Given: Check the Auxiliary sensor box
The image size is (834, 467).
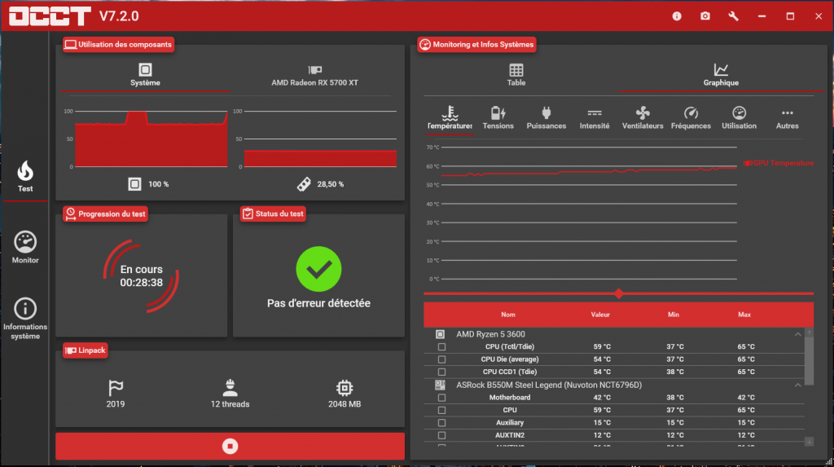Looking at the screenshot, I should (441, 423).
